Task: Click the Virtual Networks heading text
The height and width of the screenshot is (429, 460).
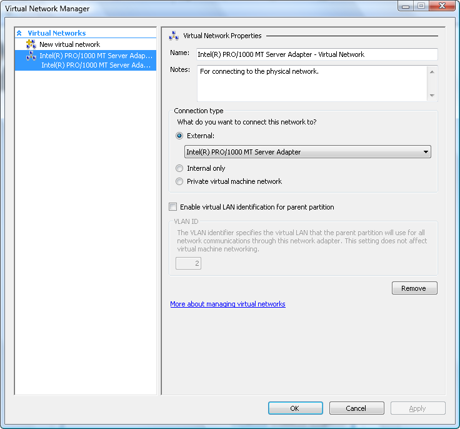Action: 57,33
